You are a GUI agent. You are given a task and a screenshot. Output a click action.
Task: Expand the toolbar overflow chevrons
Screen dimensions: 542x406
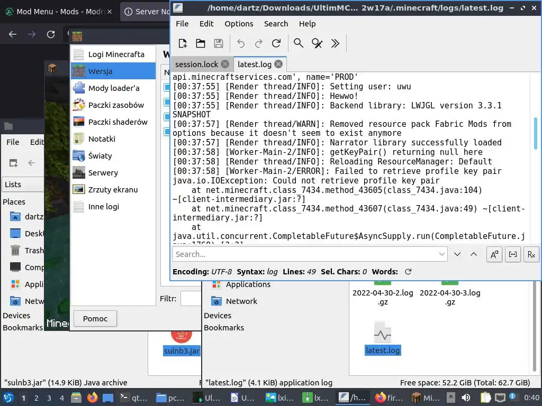coord(335,43)
